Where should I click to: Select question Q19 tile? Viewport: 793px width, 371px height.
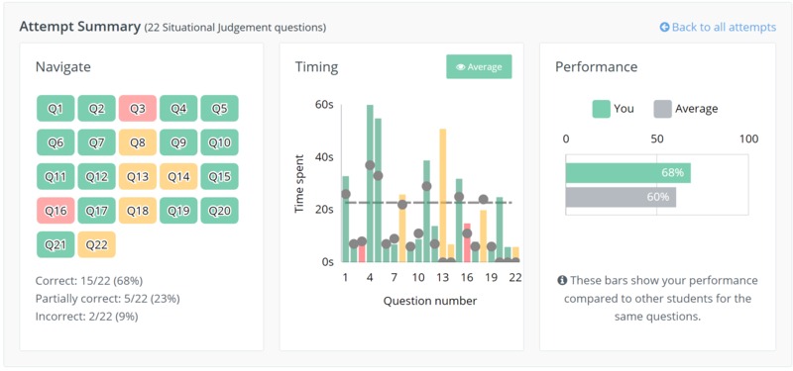click(178, 211)
